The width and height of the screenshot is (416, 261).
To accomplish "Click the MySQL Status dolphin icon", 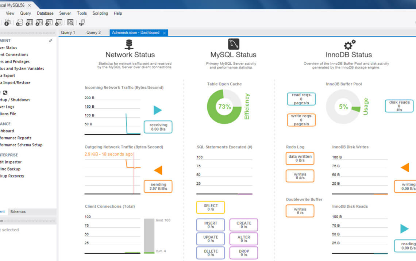I will [234, 44].
